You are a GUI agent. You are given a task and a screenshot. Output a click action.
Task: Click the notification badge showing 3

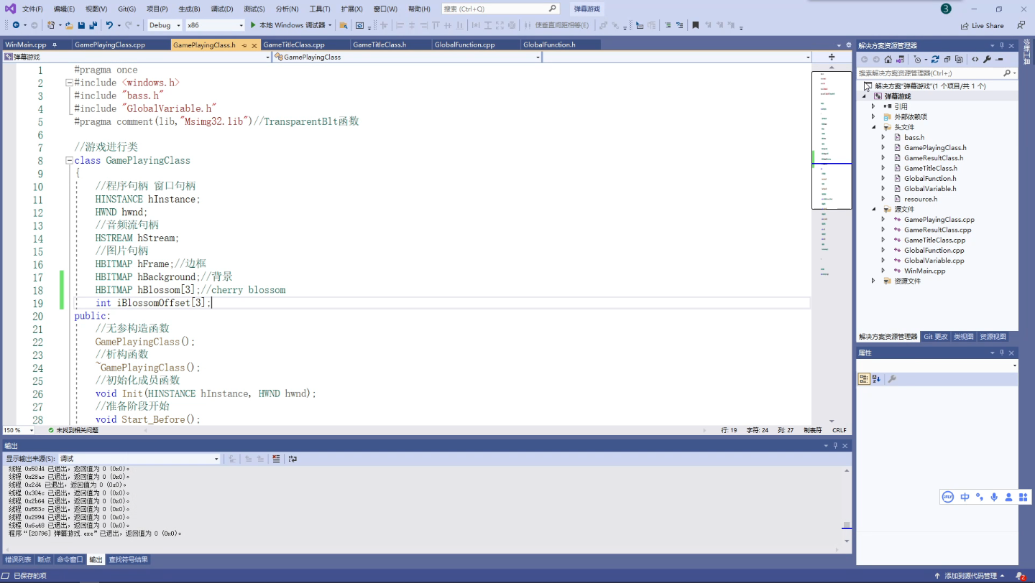[x=946, y=9]
